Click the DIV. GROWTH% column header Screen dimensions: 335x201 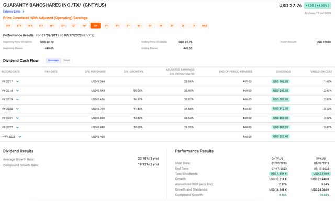click(x=134, y=72)
